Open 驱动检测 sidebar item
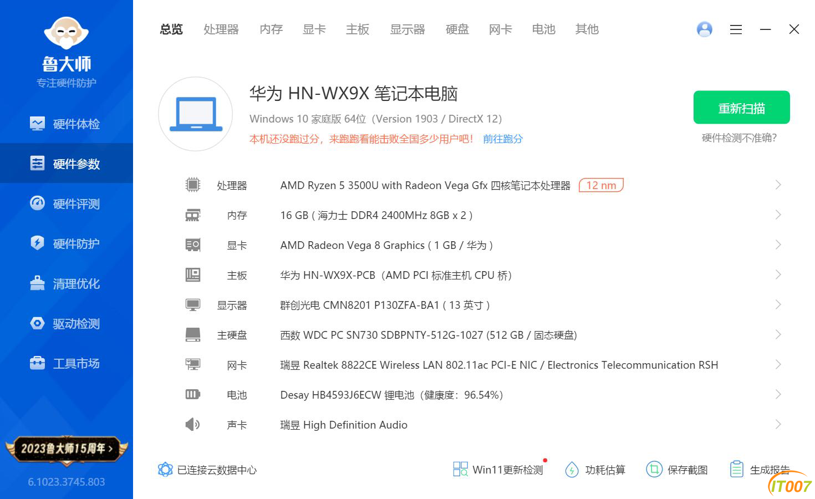Viewport: 815px width, 499px height. pyautogui.click(x=67, y=323)
